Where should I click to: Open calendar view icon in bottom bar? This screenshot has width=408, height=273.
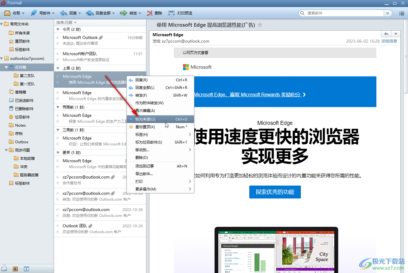(x=26, y=269)
